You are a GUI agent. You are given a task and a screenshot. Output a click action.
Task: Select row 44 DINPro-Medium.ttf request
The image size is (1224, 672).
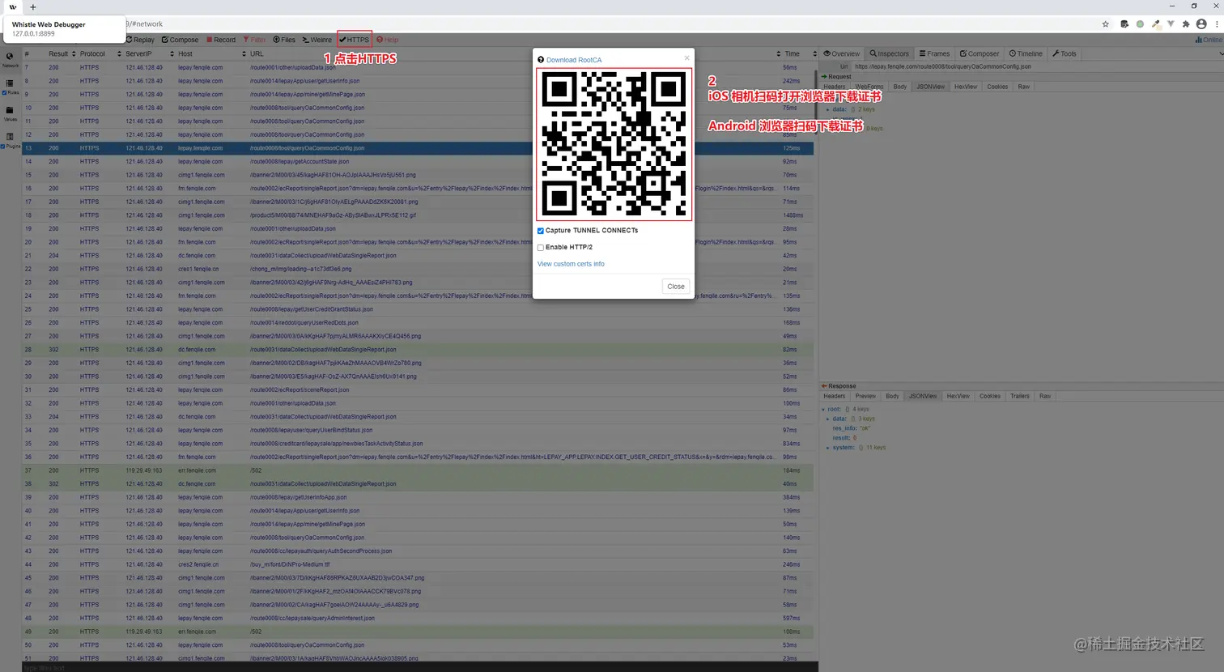(x=418, y=564)
